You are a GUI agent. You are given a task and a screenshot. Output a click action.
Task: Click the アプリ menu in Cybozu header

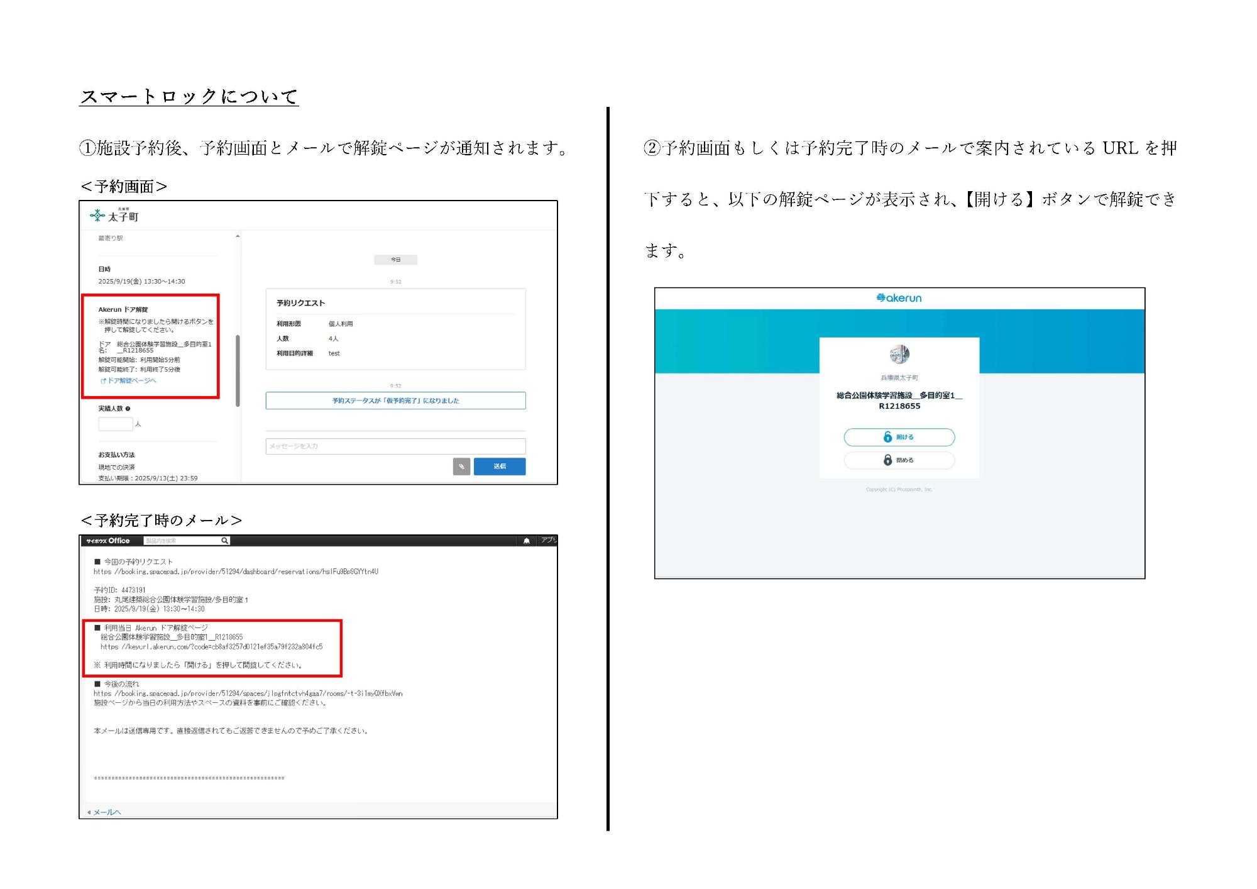[x=548, y=540]
